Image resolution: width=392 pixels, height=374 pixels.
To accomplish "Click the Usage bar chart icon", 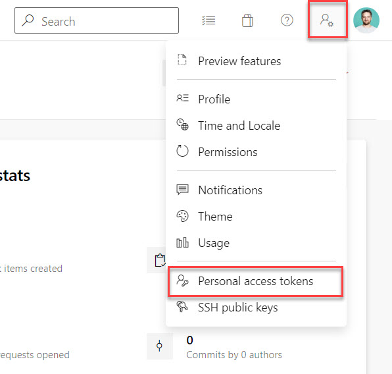I will tap(182, 242).
